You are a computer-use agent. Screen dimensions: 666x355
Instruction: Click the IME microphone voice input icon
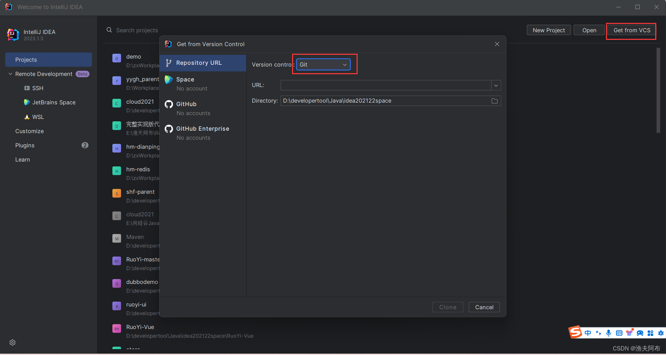(608, 333)
